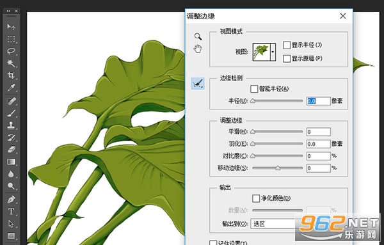Select the Pen tool

[x=11, y=200]
